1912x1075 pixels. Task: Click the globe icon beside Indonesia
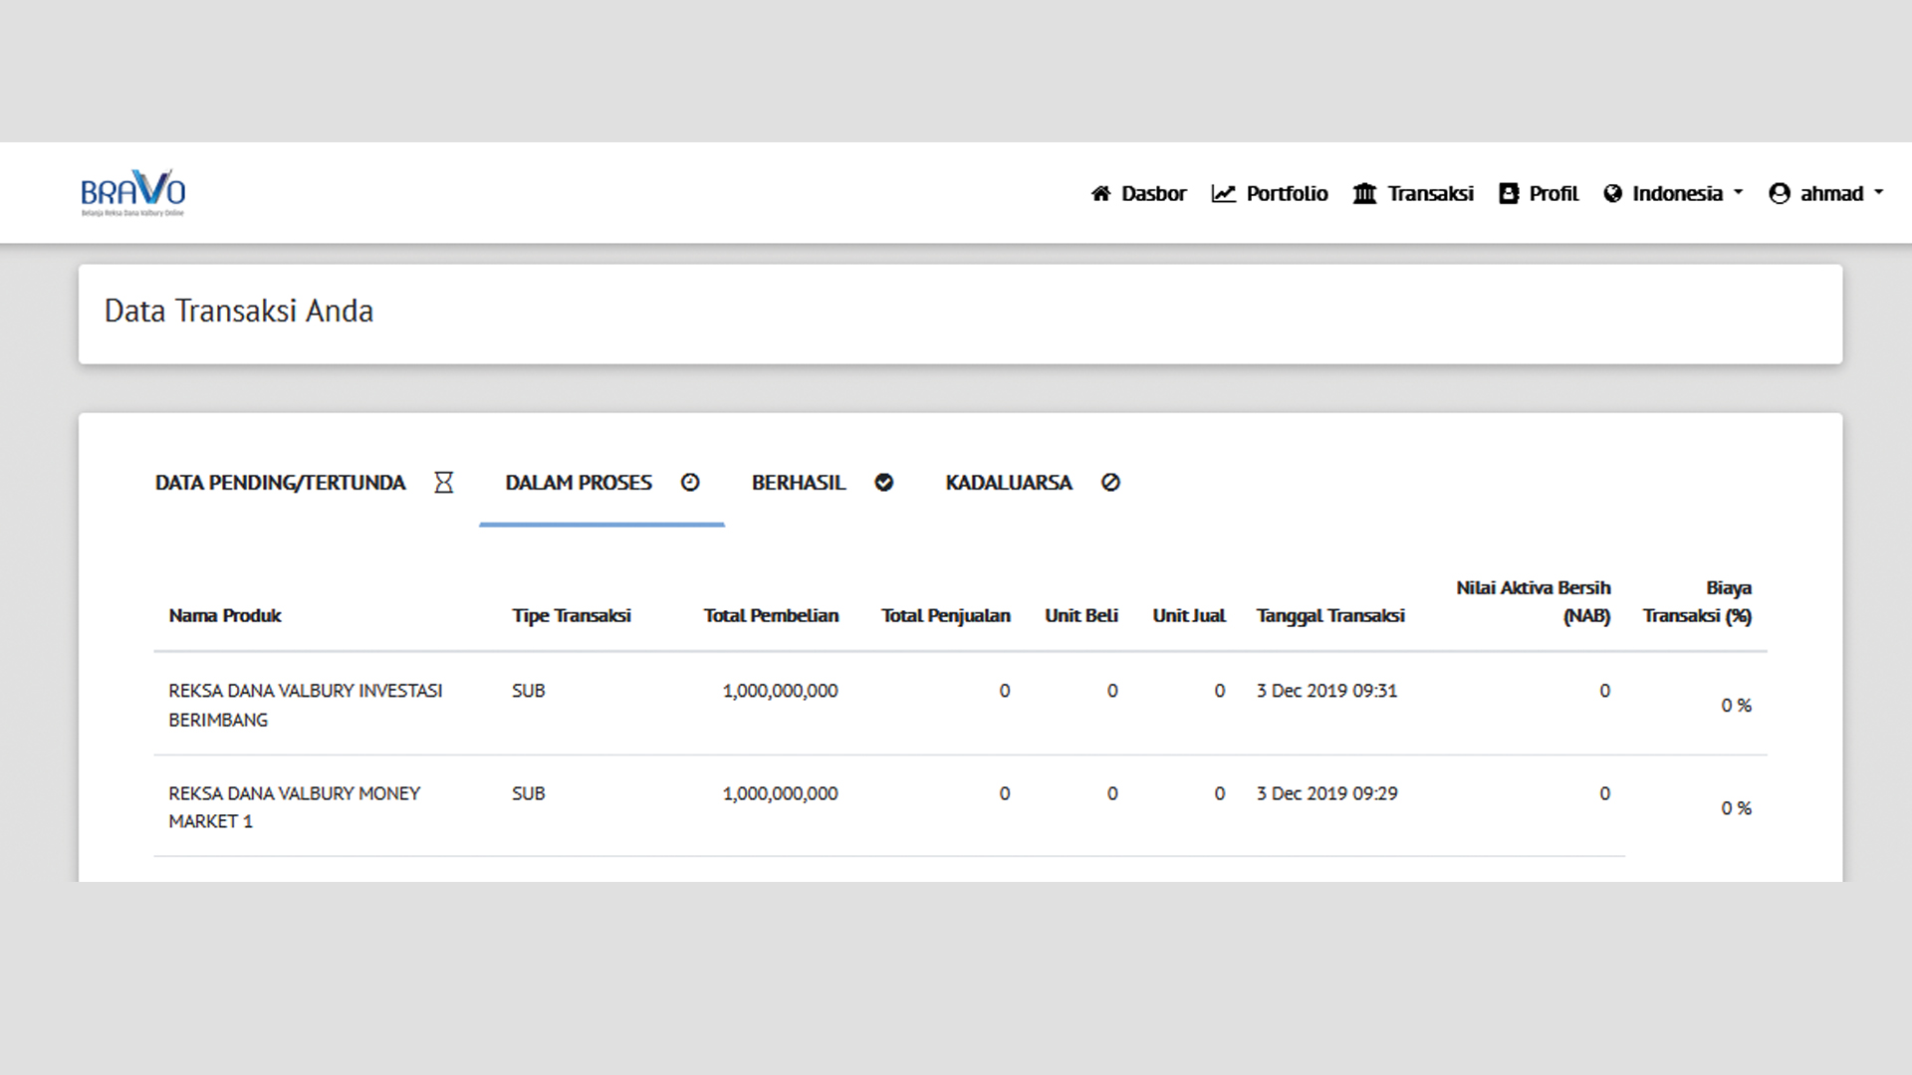click(1612, 194)
